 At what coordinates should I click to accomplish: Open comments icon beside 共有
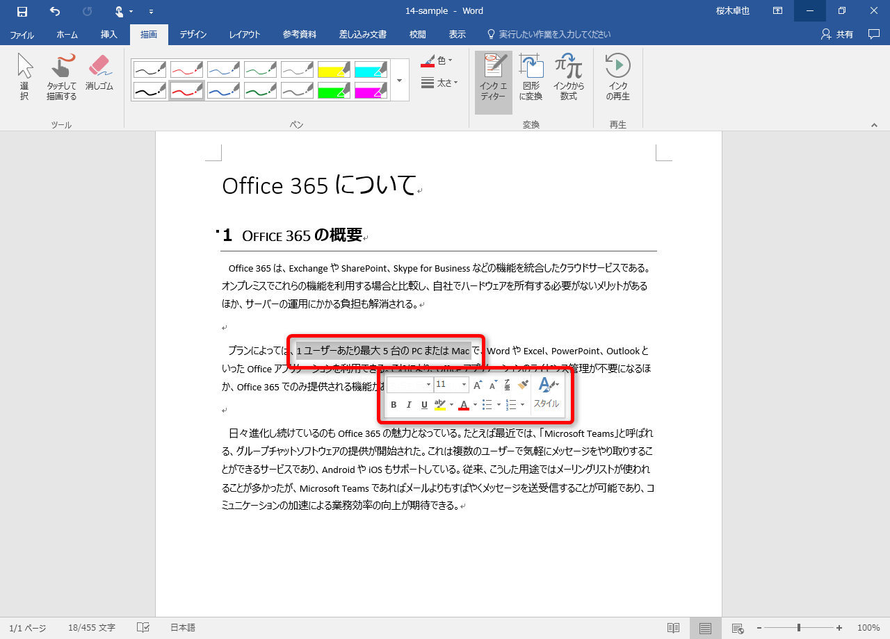tap(874, 34)
